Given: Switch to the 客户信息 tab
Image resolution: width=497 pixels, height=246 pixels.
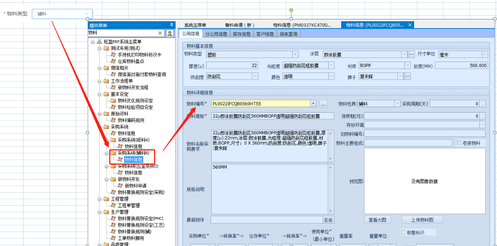Looking at the screenshot, I should [x=265, y=34].
